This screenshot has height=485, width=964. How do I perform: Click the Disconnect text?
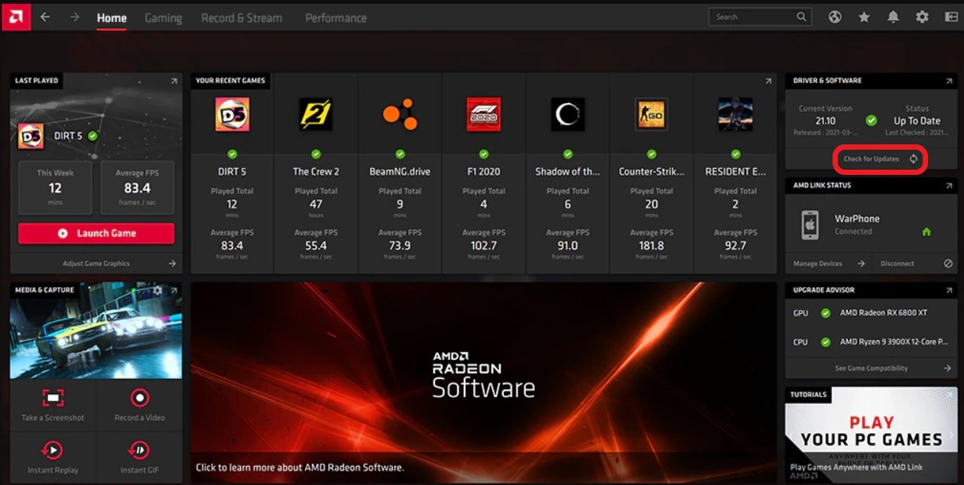coord(897,264)
